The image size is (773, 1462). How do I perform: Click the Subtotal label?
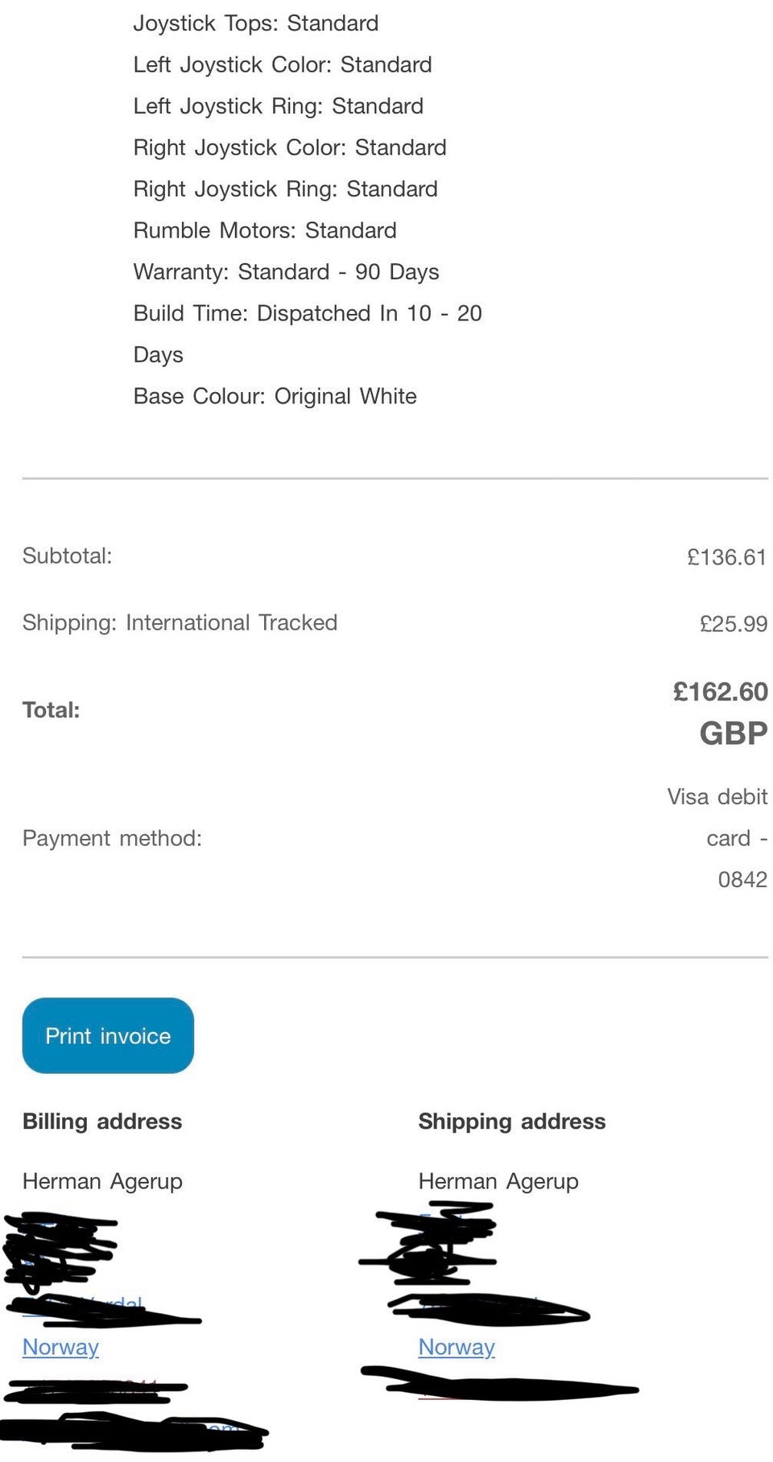(67, 555)
